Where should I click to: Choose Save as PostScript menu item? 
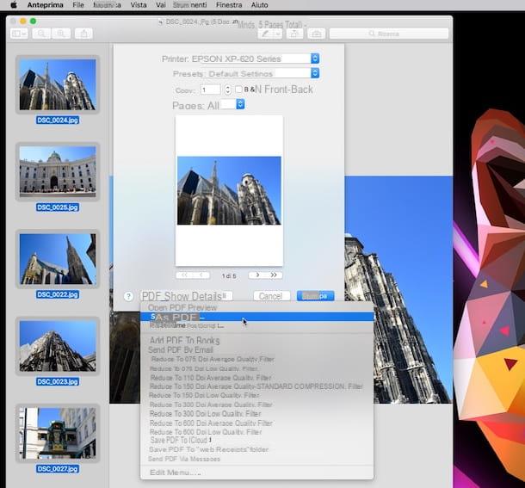[256, 325]
